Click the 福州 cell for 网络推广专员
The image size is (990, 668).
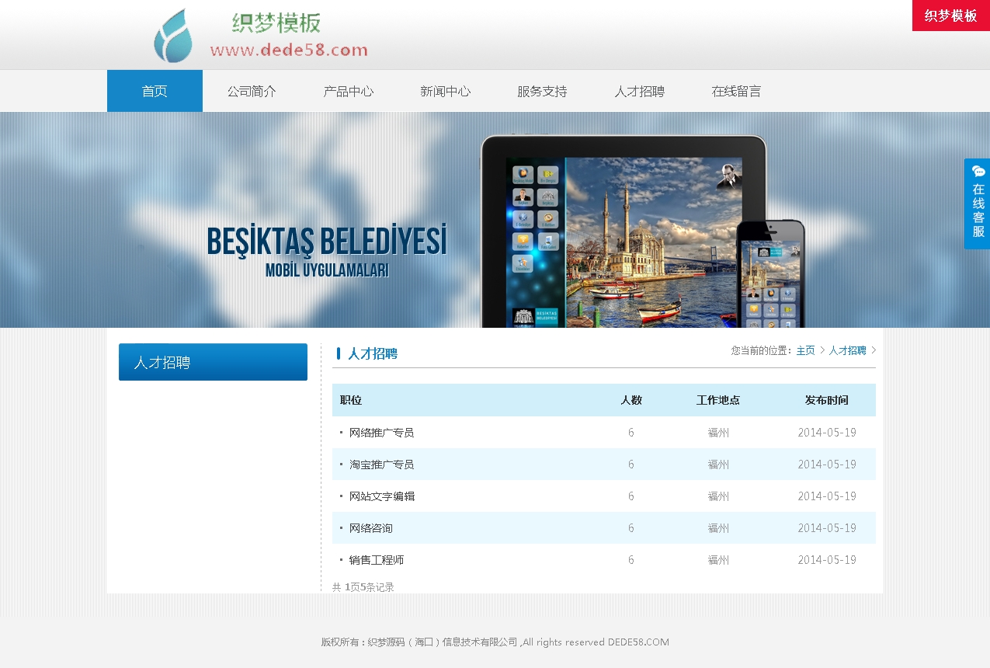tap(718, 433)
